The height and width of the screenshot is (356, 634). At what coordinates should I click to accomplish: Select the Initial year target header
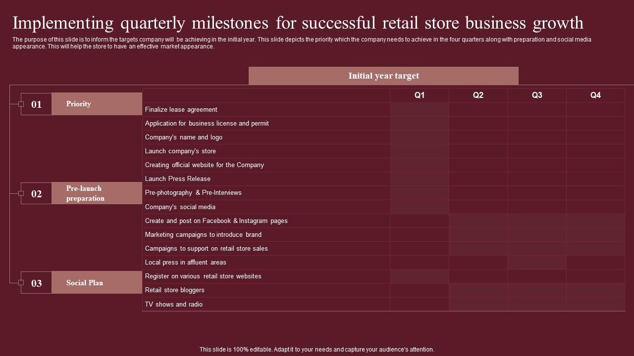[383, 76]
